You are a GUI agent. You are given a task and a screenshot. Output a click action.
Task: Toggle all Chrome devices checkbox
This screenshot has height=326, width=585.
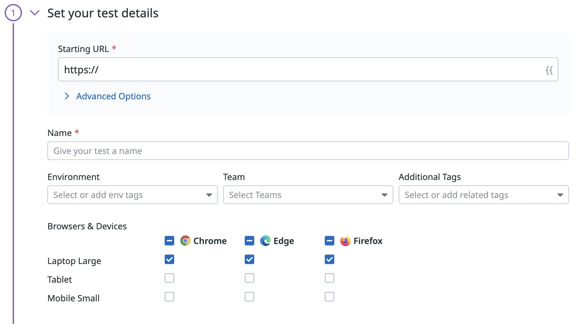click(x=169, y=241)
